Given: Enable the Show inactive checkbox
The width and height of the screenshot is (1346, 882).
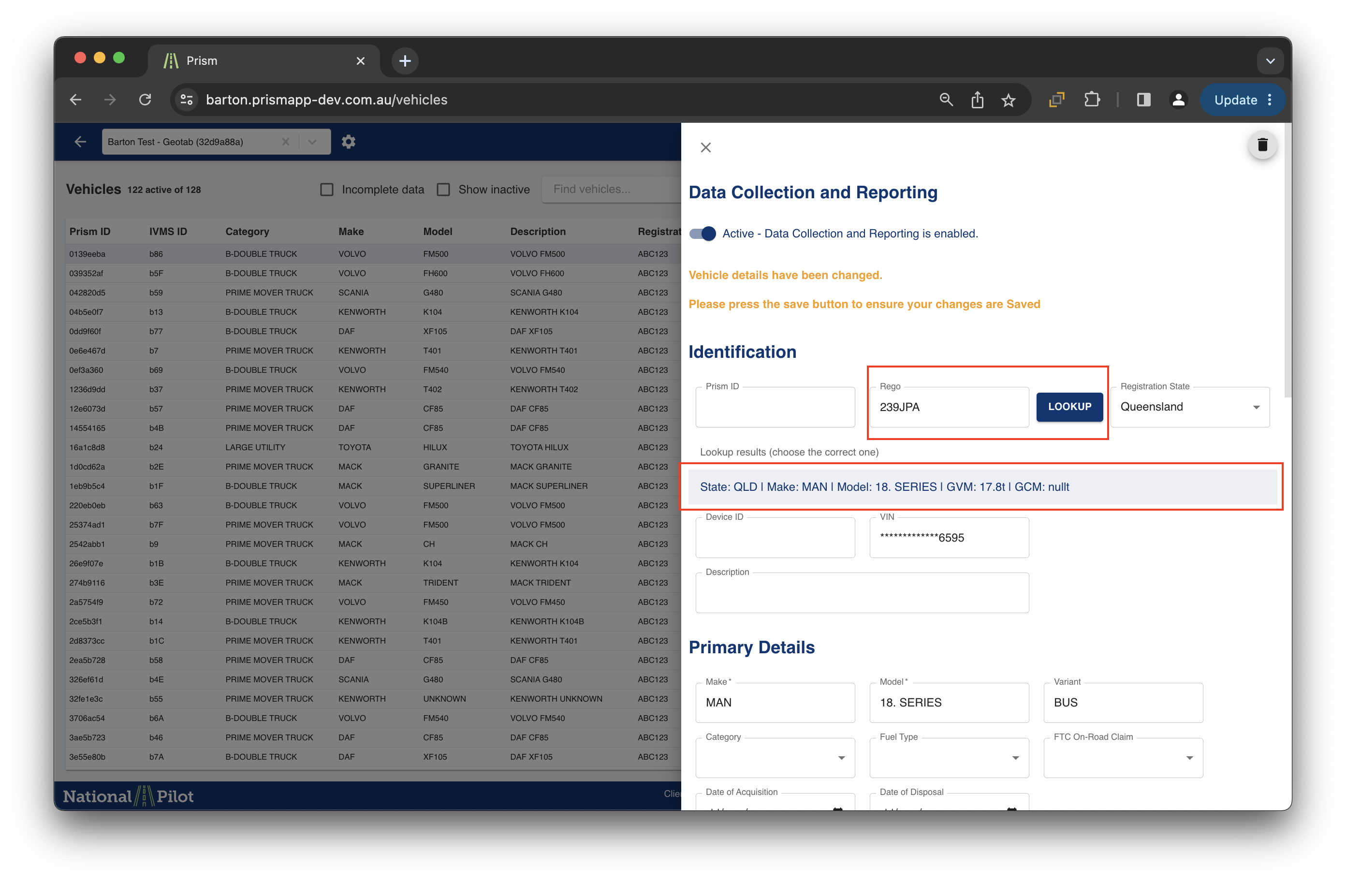Looking at the screenshot, I should (443, 190).
